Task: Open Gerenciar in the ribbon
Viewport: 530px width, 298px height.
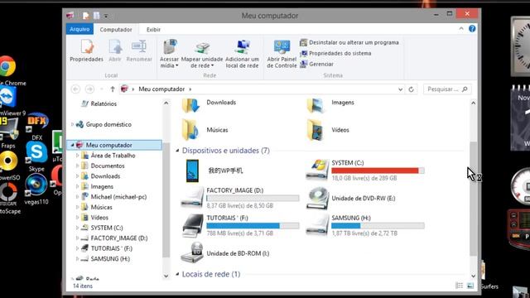Action: pyautogui.click(x=316, y=65)
